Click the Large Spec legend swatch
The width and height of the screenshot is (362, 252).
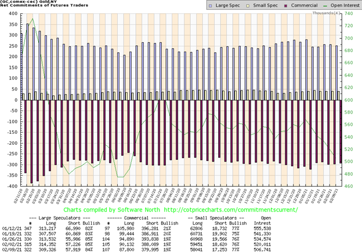pos(210,6)
